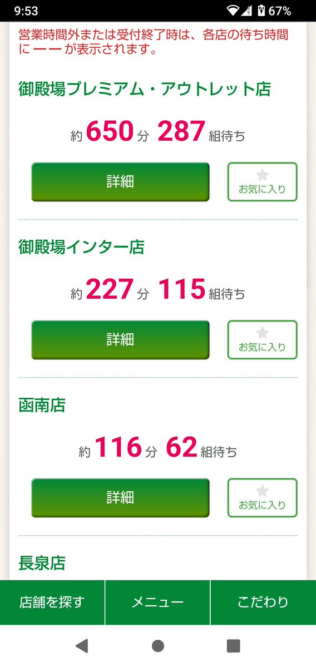
Task: Open 詳細 for 御殿場インター店
Action: tap(120, 339)
